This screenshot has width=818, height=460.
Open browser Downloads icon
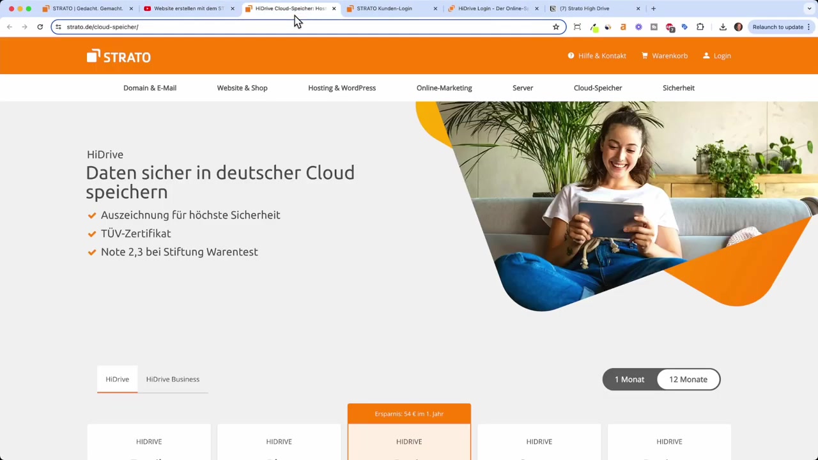click(x=723, y=27)
